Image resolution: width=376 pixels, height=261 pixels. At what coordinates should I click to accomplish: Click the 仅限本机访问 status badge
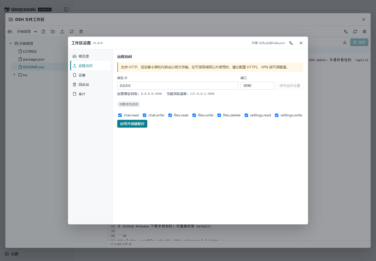[129, 104]
